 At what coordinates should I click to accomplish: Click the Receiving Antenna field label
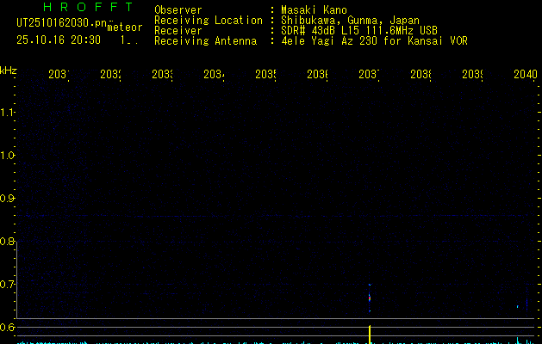coord(205,40)
